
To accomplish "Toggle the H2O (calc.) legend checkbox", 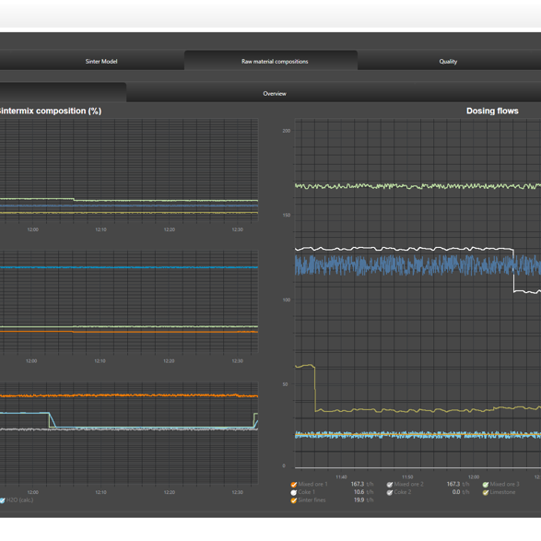I will [x=3, y=500].
